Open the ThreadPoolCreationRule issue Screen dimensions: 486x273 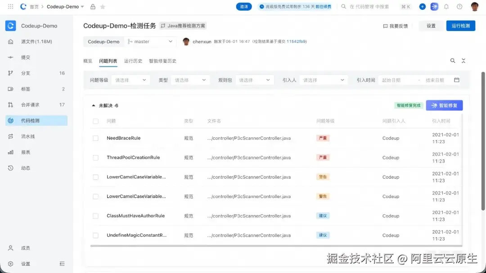pos(133,157)
